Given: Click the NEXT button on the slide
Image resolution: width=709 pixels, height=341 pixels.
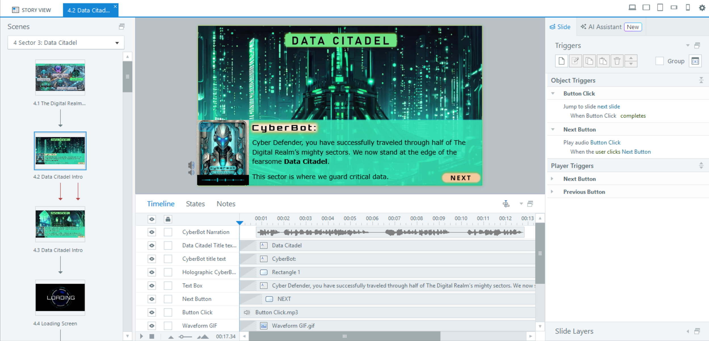Looking at the screenshot, I should click(x=461, y=178).
